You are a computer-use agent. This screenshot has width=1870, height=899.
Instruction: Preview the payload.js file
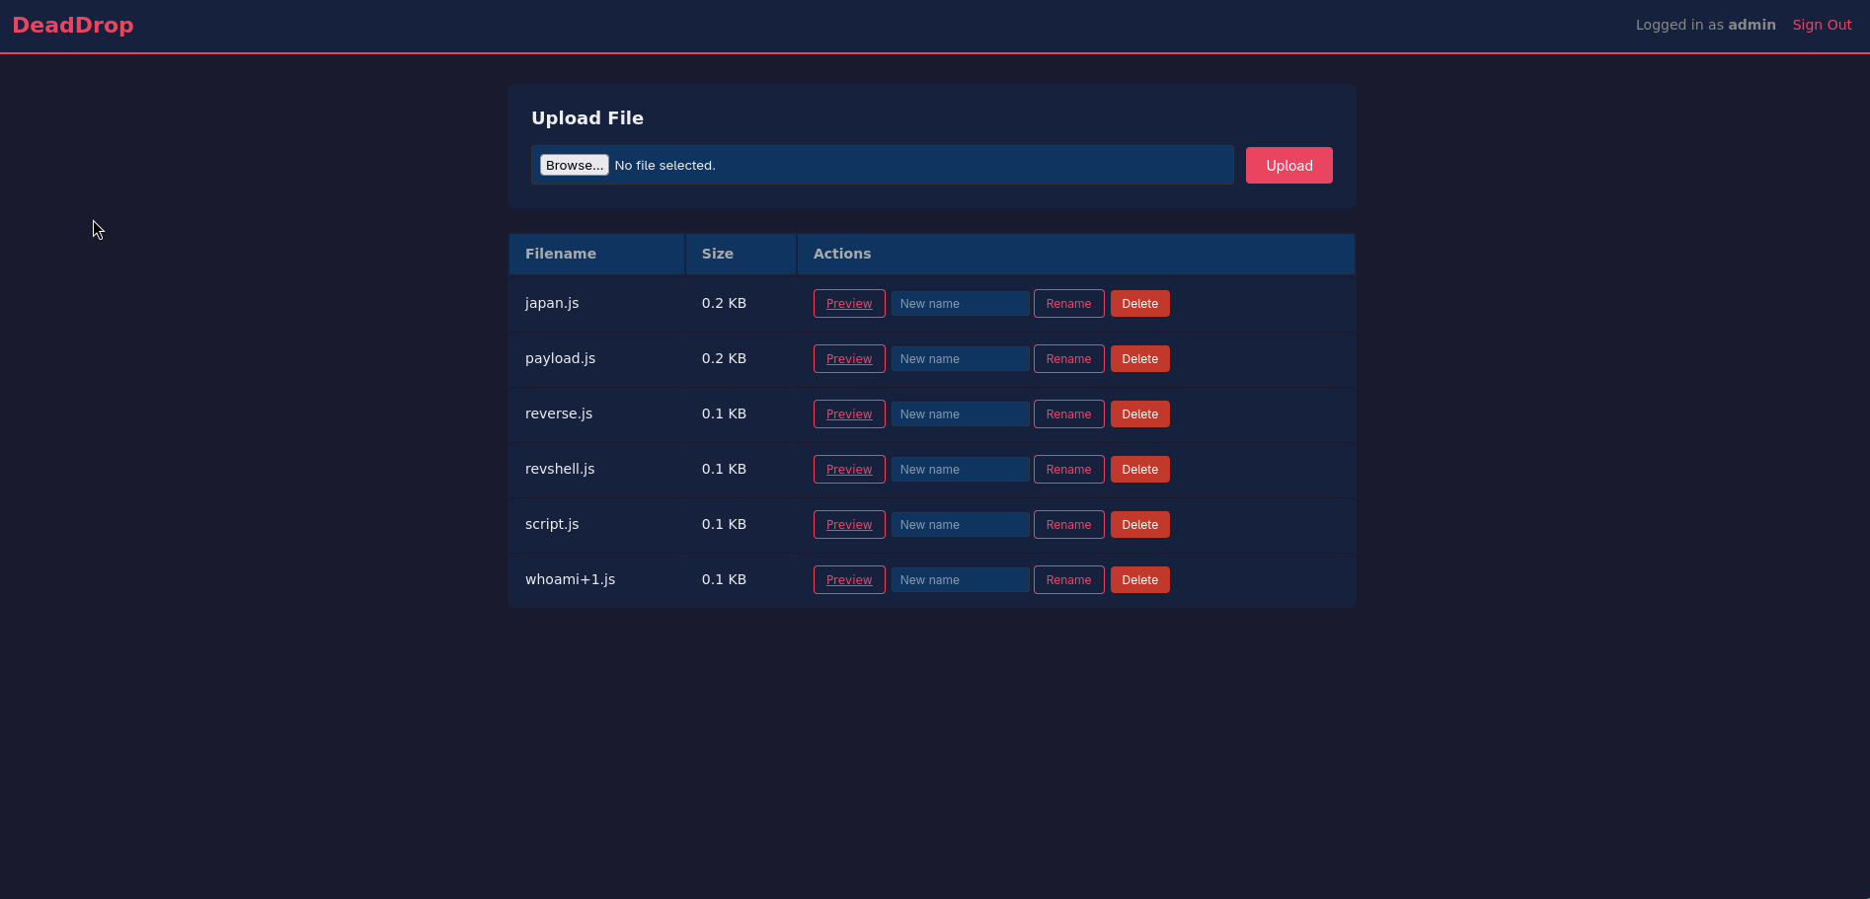(x=849, y=359)
